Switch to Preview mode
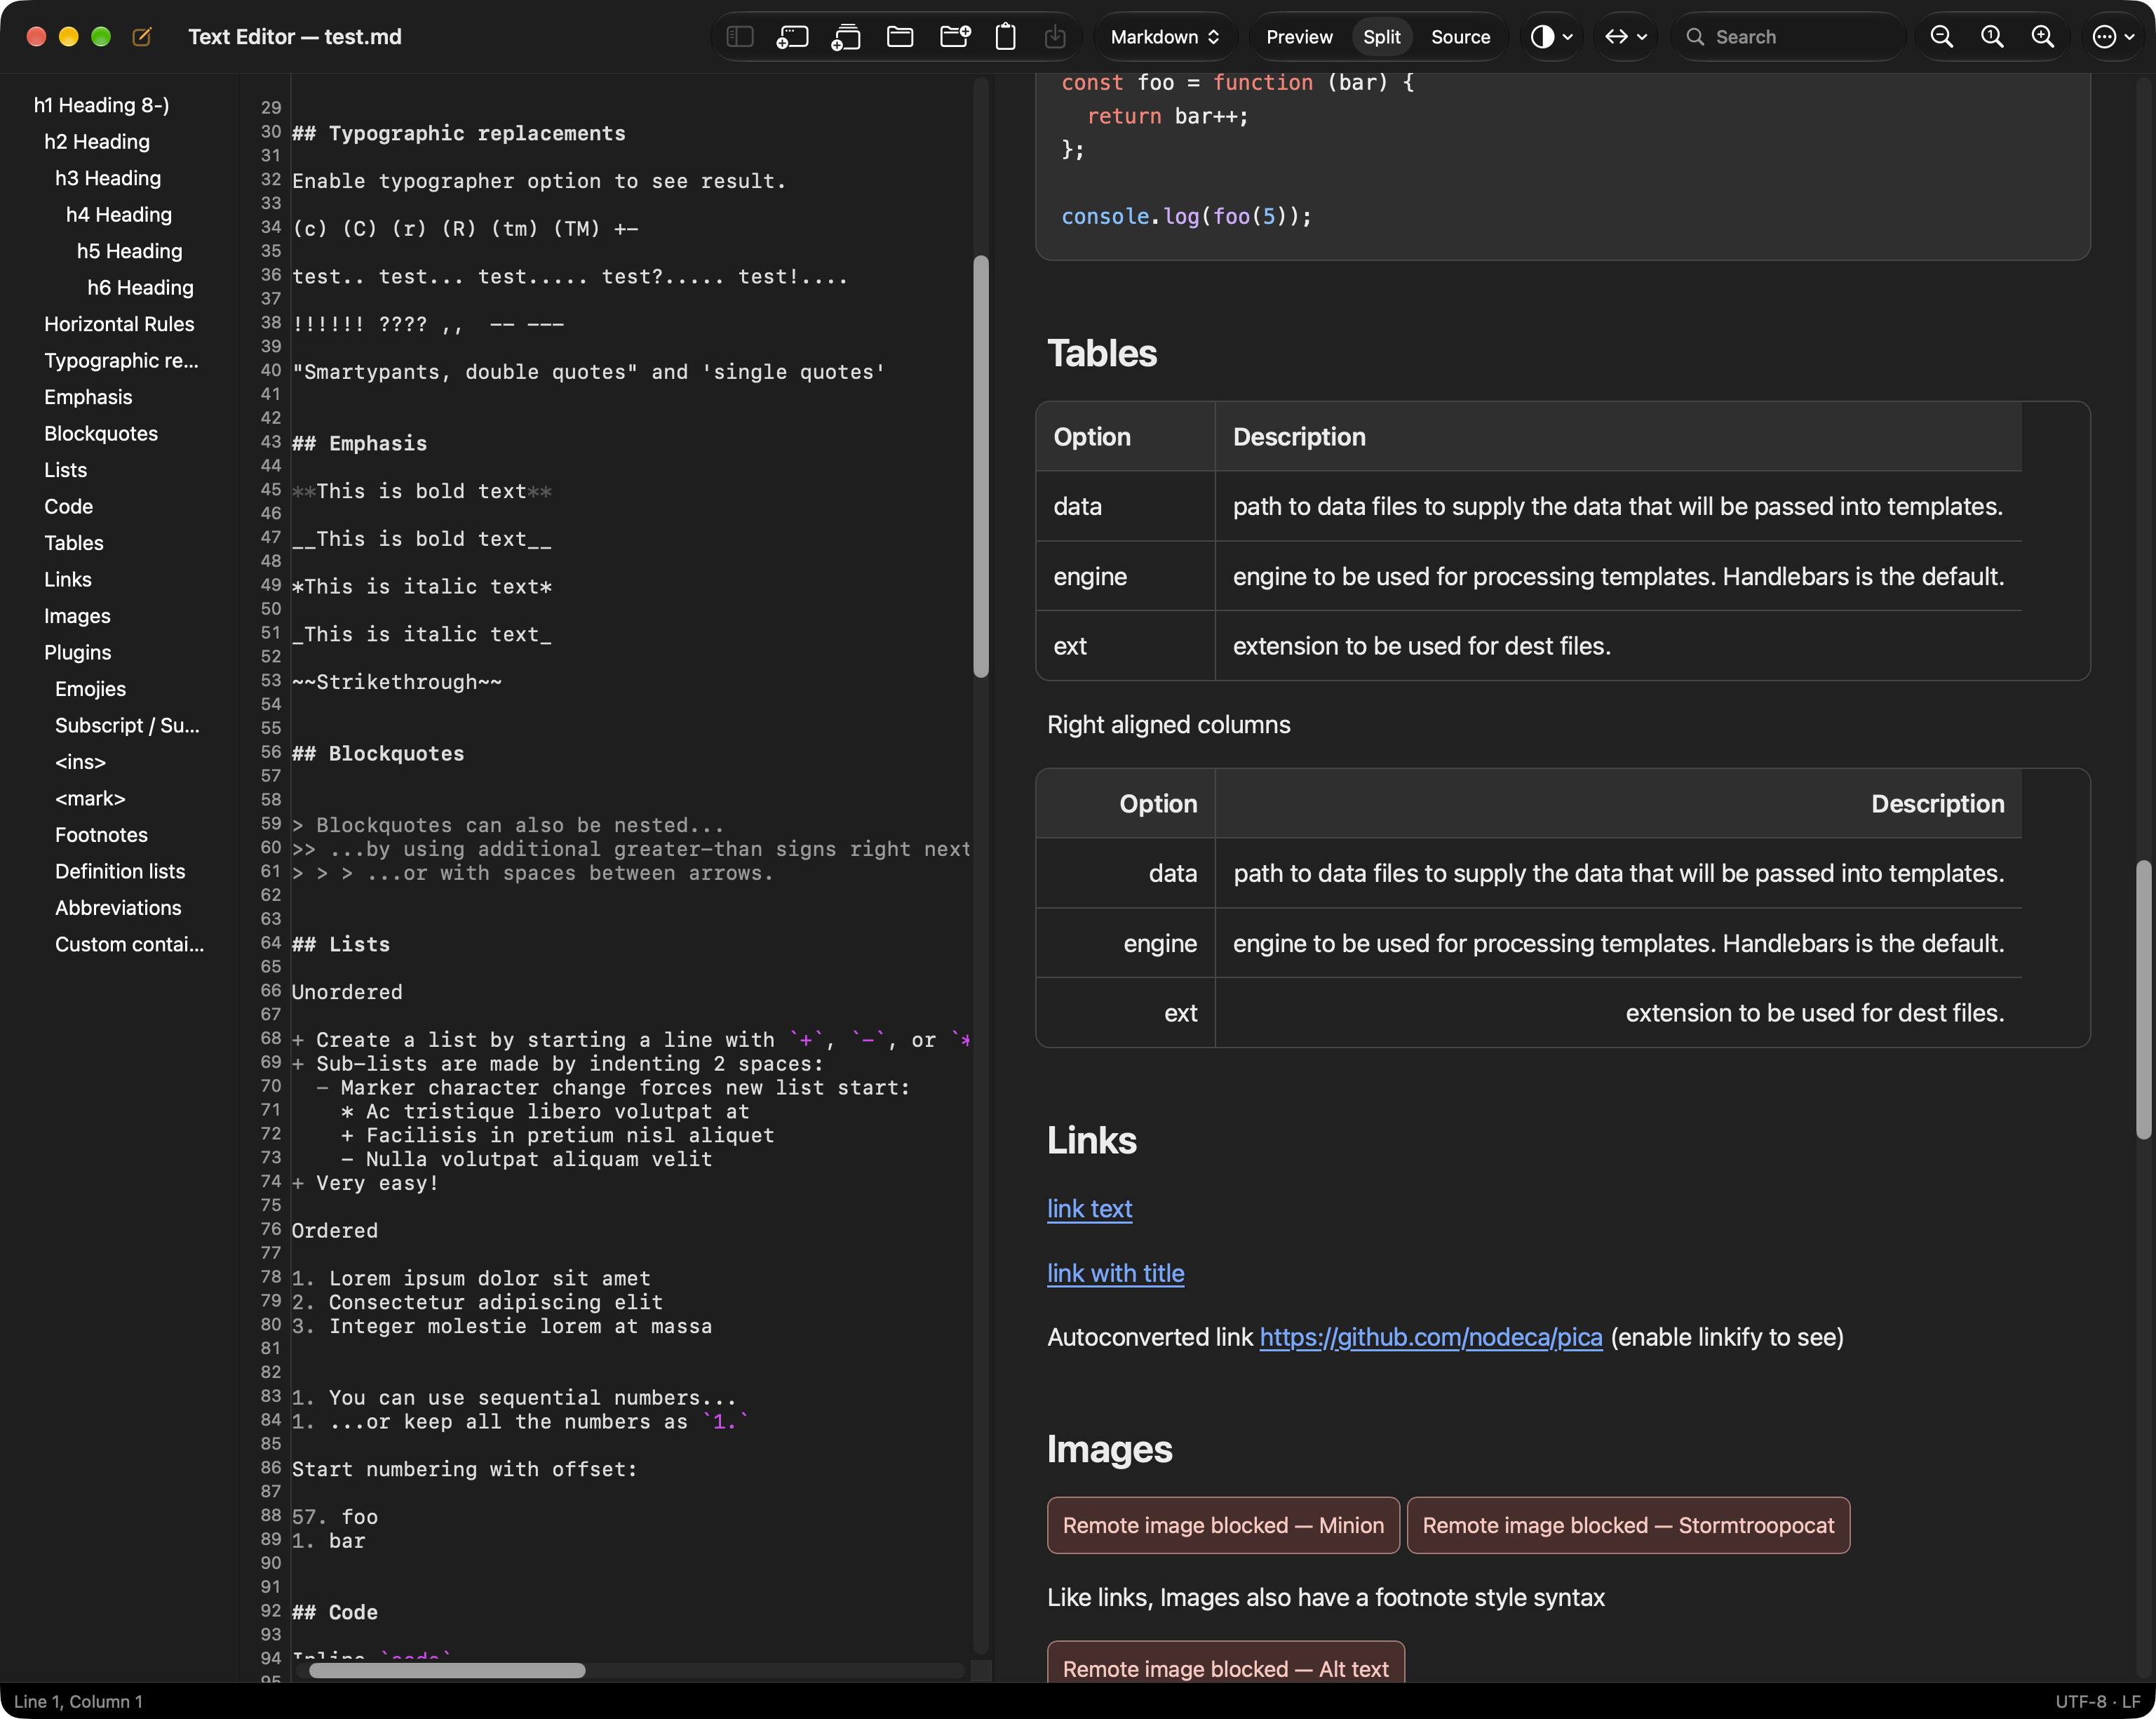This screenshot has height=1719, width=2156. tap(1299, 37)
